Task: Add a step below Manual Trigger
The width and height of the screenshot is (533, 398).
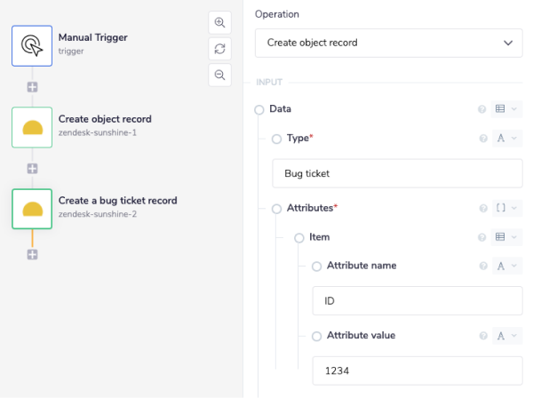Action: click(32, 87)
